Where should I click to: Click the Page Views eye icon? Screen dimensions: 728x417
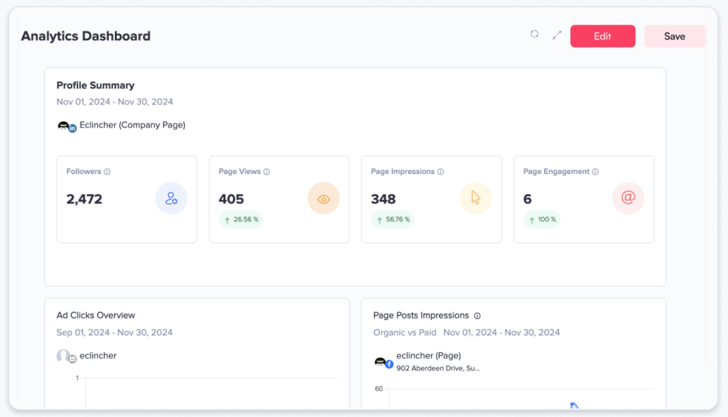tap(324, 199)
